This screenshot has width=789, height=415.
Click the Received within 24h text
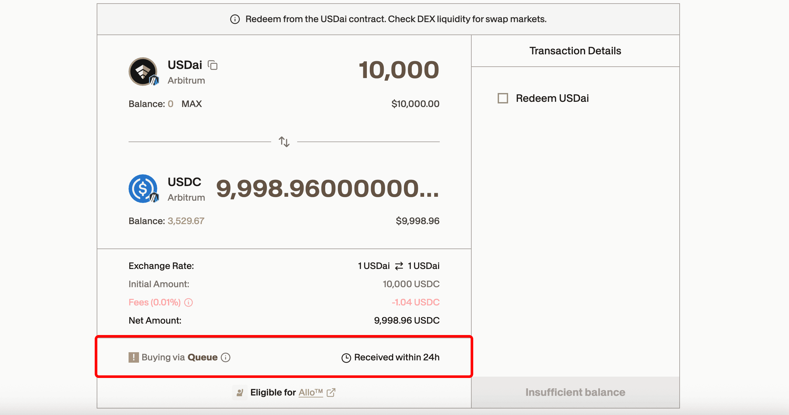(397, 357)
